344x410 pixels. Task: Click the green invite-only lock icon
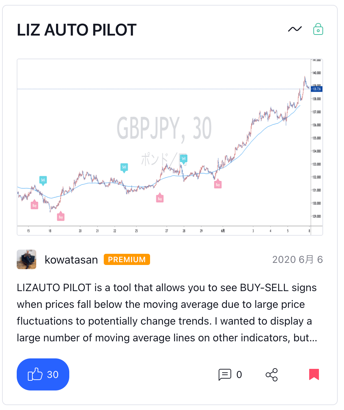coord(318,29)
